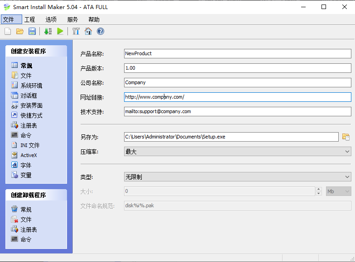
Task: Click the 产品名称 input field
Action: coord(237,53)
